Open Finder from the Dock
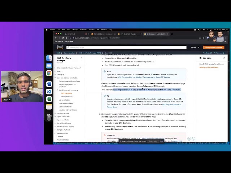 click(49, 58)
